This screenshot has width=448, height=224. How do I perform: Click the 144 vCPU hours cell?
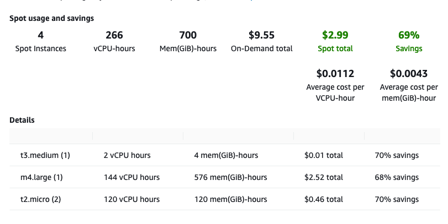tap(131, 177)
